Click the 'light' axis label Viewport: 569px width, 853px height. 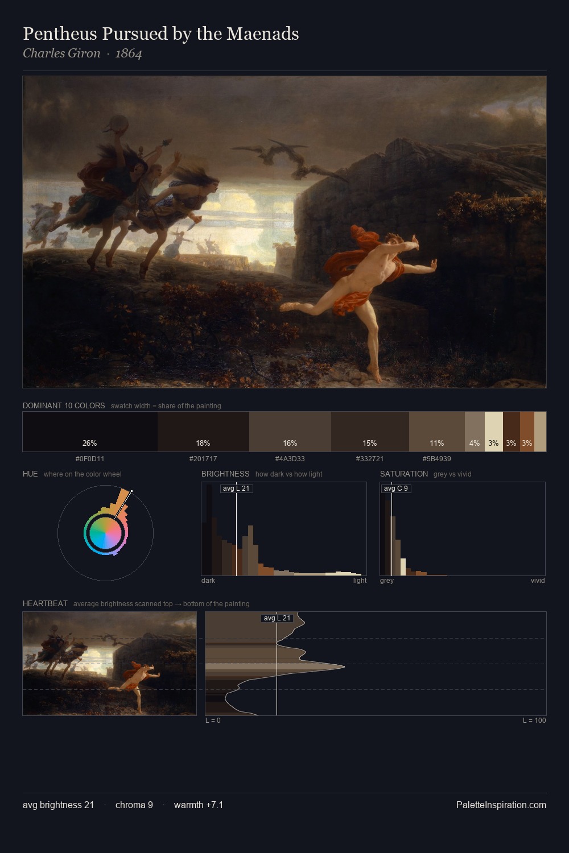pyautogui.click(x=360, y=581)
